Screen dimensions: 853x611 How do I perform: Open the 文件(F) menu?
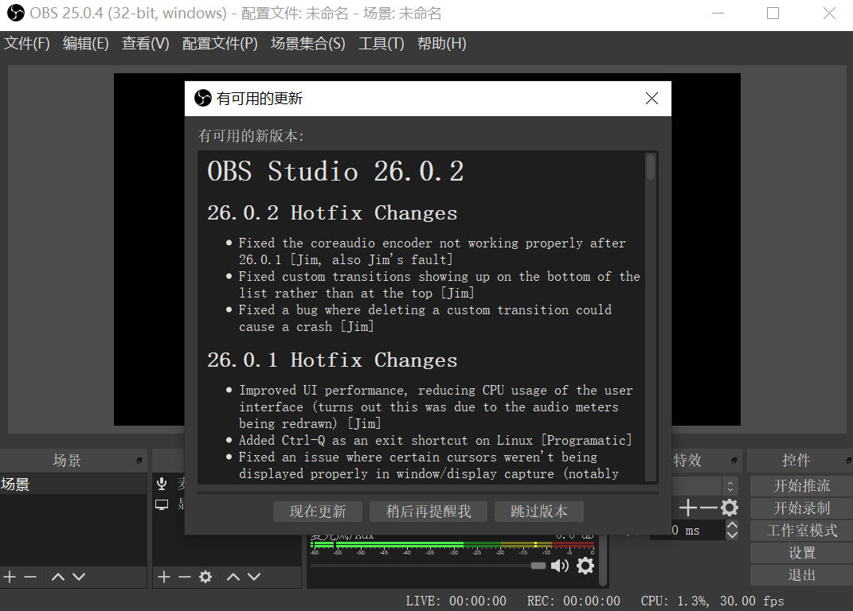pos(26,44)
